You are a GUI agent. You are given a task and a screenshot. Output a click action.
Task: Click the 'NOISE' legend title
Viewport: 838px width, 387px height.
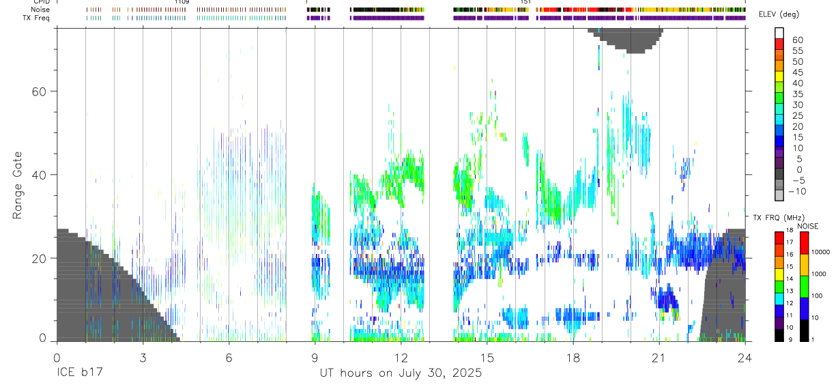[x=807, y=226]
